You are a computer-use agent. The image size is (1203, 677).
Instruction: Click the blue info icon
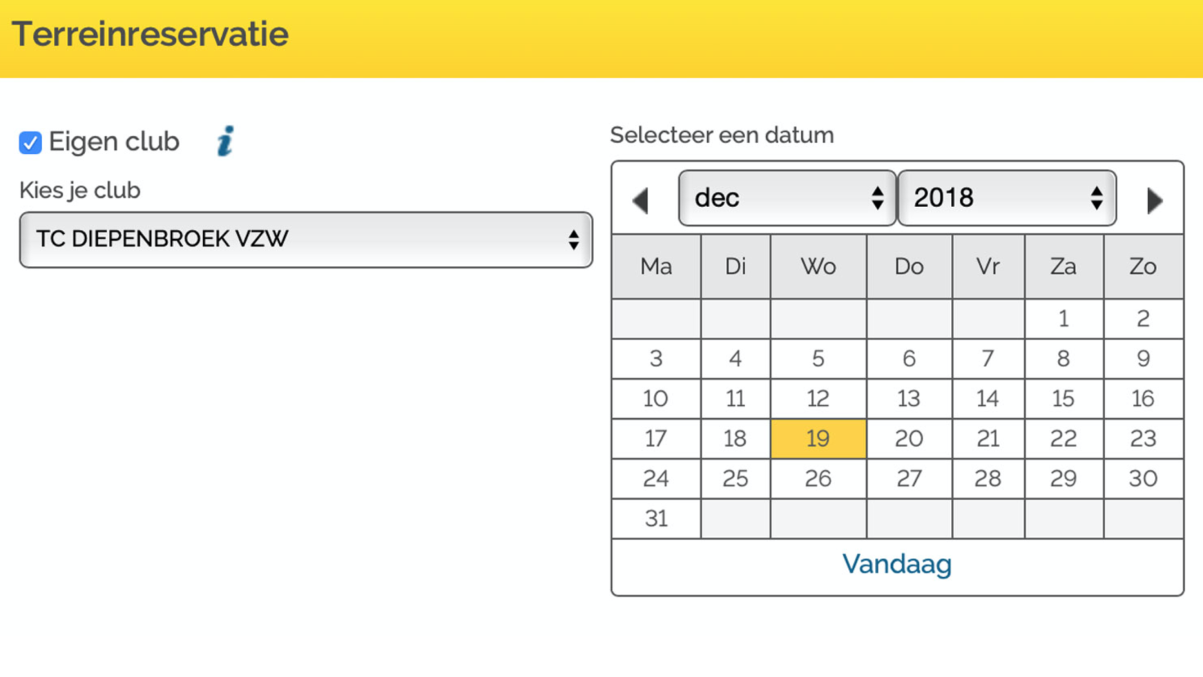tap(226, 141)
